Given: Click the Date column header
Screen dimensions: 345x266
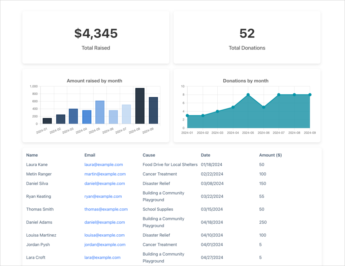Looking at the screenshot, I should pos(206,155).
